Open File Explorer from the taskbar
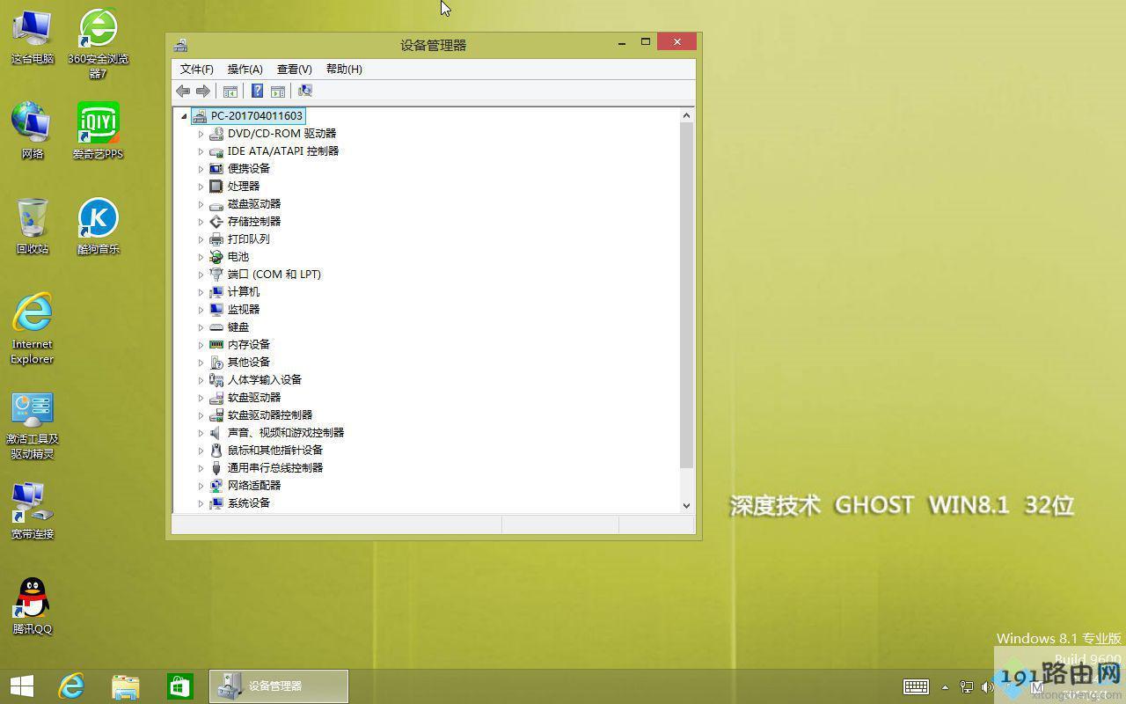 click(x=126, y=686)
